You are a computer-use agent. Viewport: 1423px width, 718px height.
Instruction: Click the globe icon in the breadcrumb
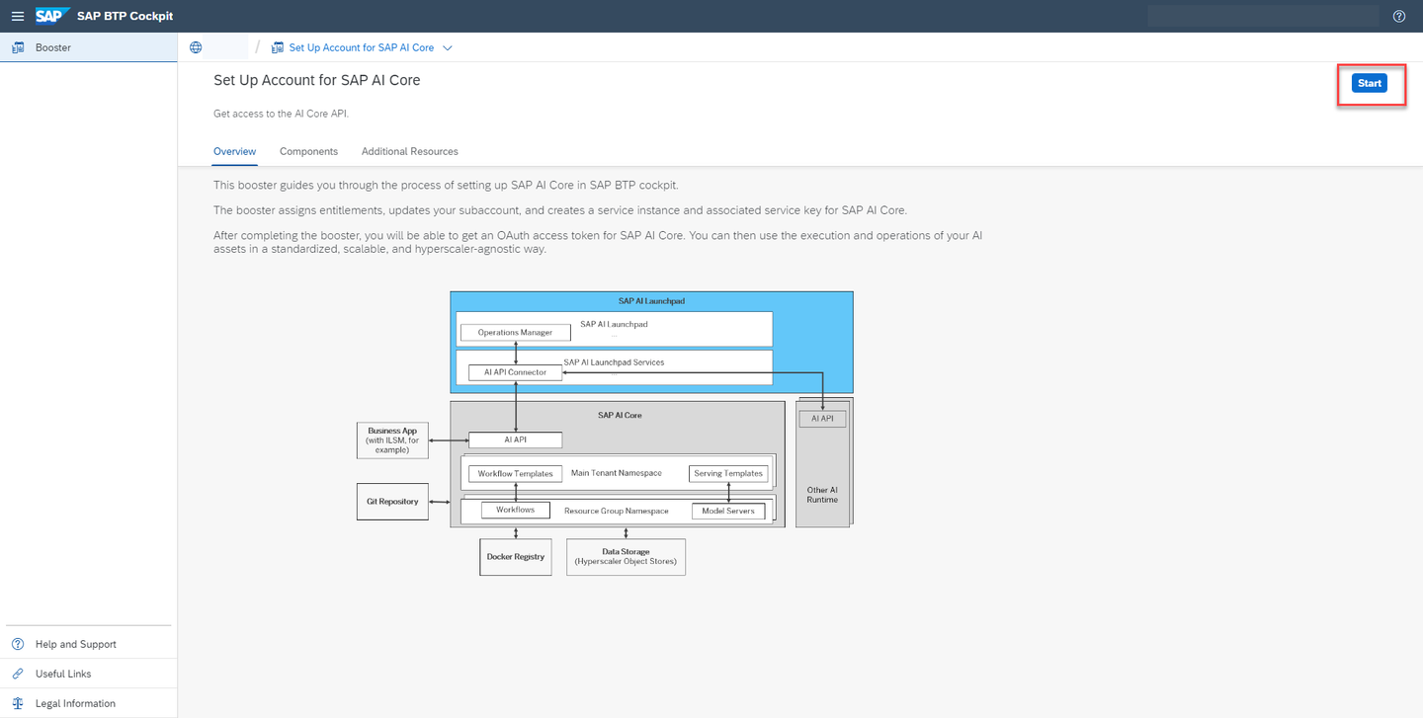pos(196,47)
